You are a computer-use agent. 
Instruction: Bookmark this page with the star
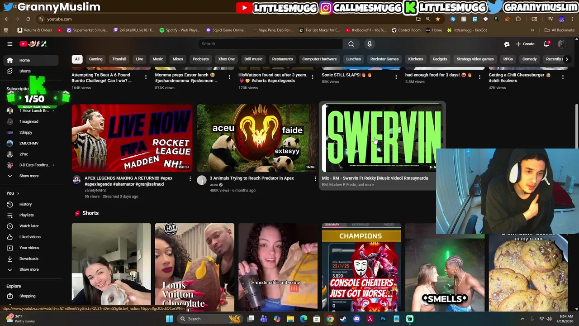[x=438, y=19]
